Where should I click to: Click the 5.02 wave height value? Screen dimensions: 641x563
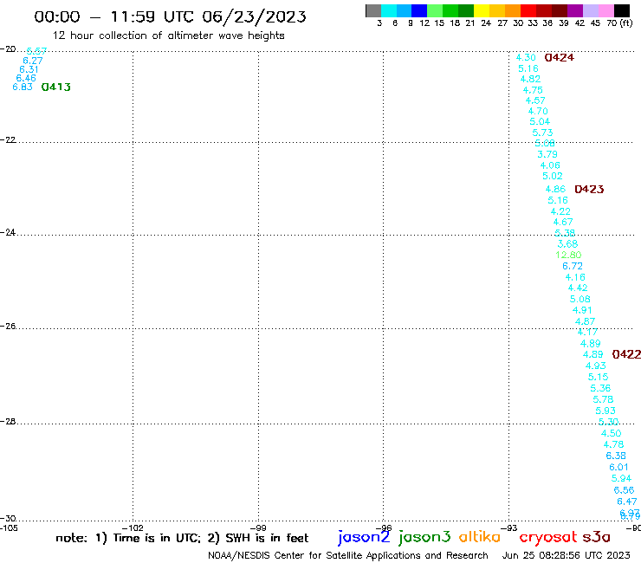(553, 176)
